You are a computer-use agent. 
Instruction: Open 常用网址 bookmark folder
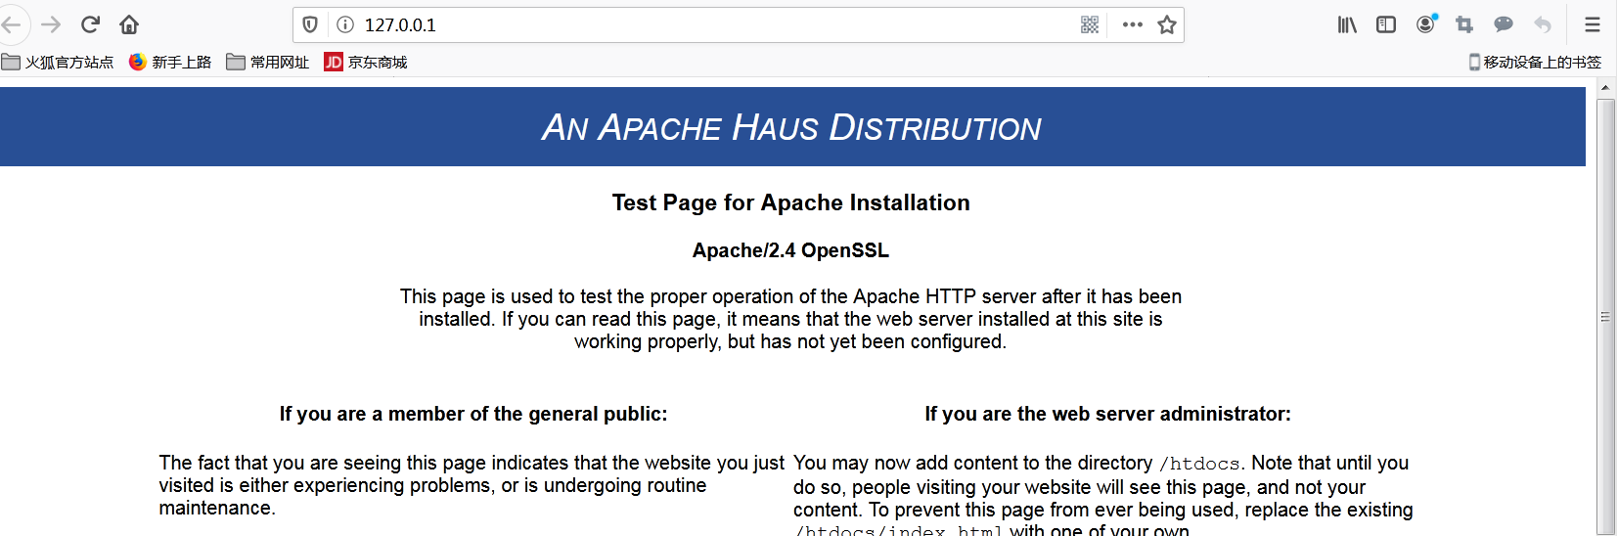click(x=268, y=62)
